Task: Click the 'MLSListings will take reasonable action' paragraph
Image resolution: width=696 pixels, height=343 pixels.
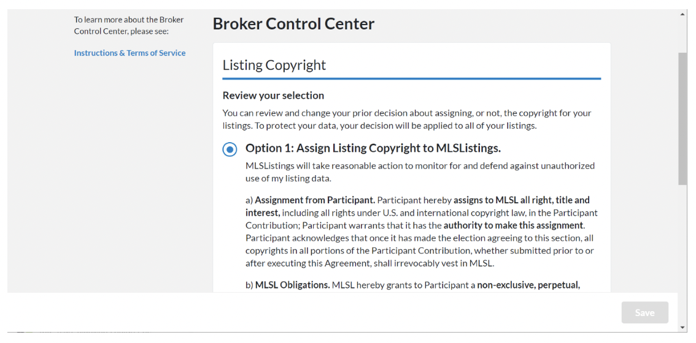Action: [420, 172]
